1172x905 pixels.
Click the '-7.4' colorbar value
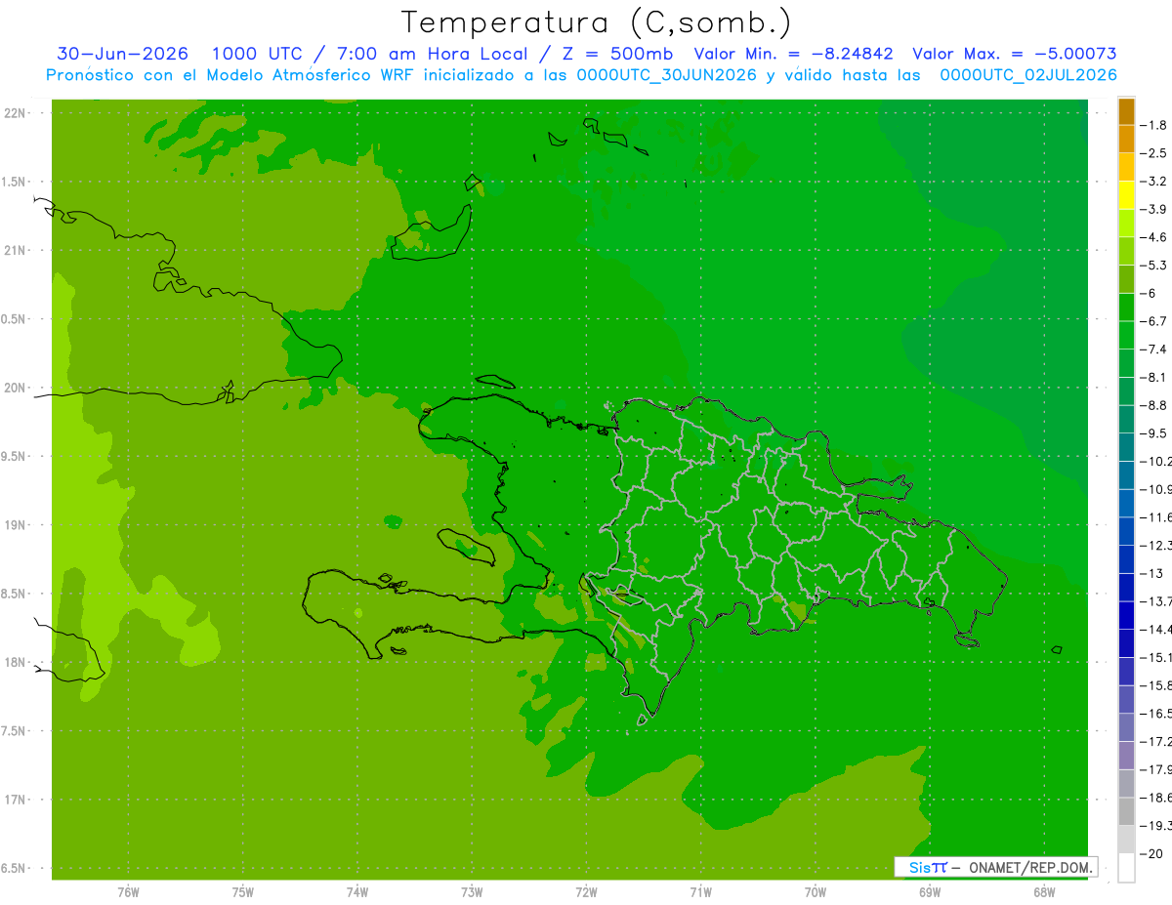1154,350
